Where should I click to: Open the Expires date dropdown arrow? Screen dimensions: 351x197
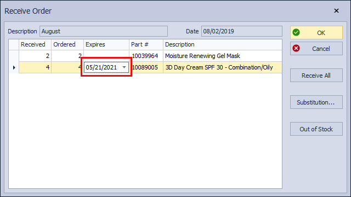[x=124, y=67]
